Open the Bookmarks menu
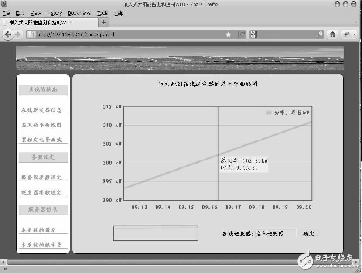The image size is (362, 273). pos(79,13)
